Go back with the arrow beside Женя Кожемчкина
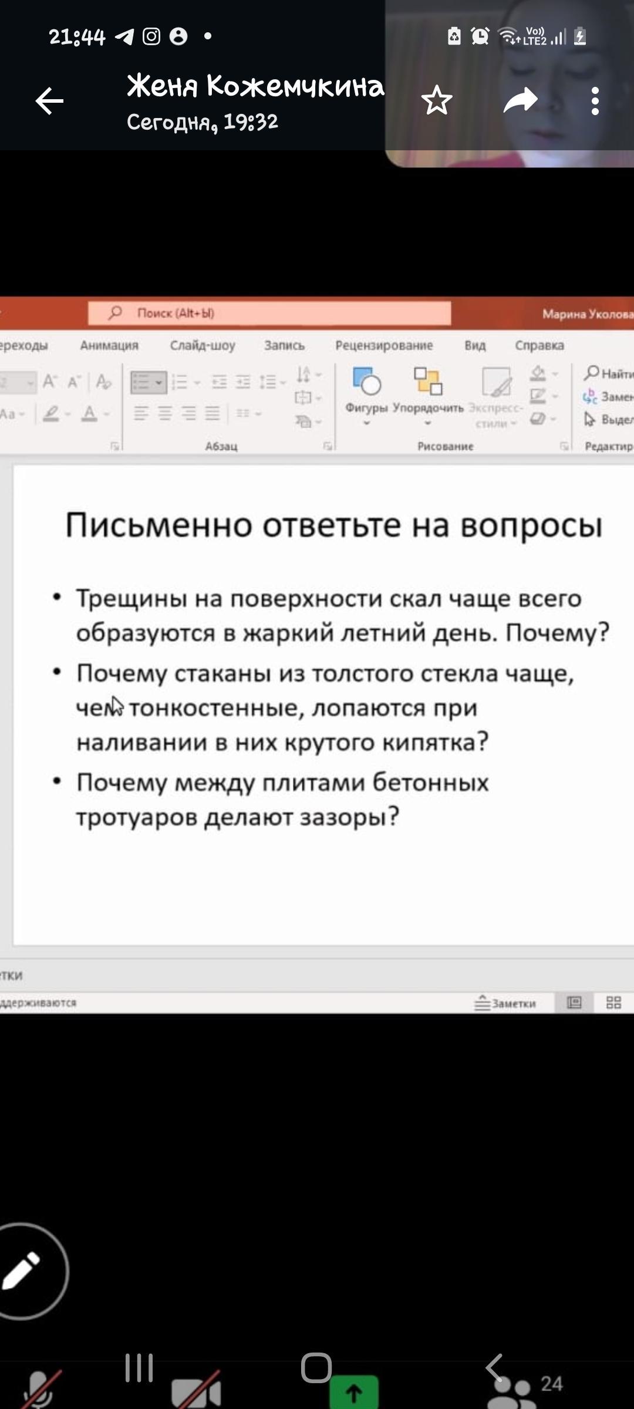Screen dimensions: 634x1409 click(49, 101)
